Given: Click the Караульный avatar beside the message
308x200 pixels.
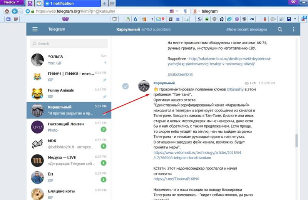Looking at the screenshot, I should 144,86.
